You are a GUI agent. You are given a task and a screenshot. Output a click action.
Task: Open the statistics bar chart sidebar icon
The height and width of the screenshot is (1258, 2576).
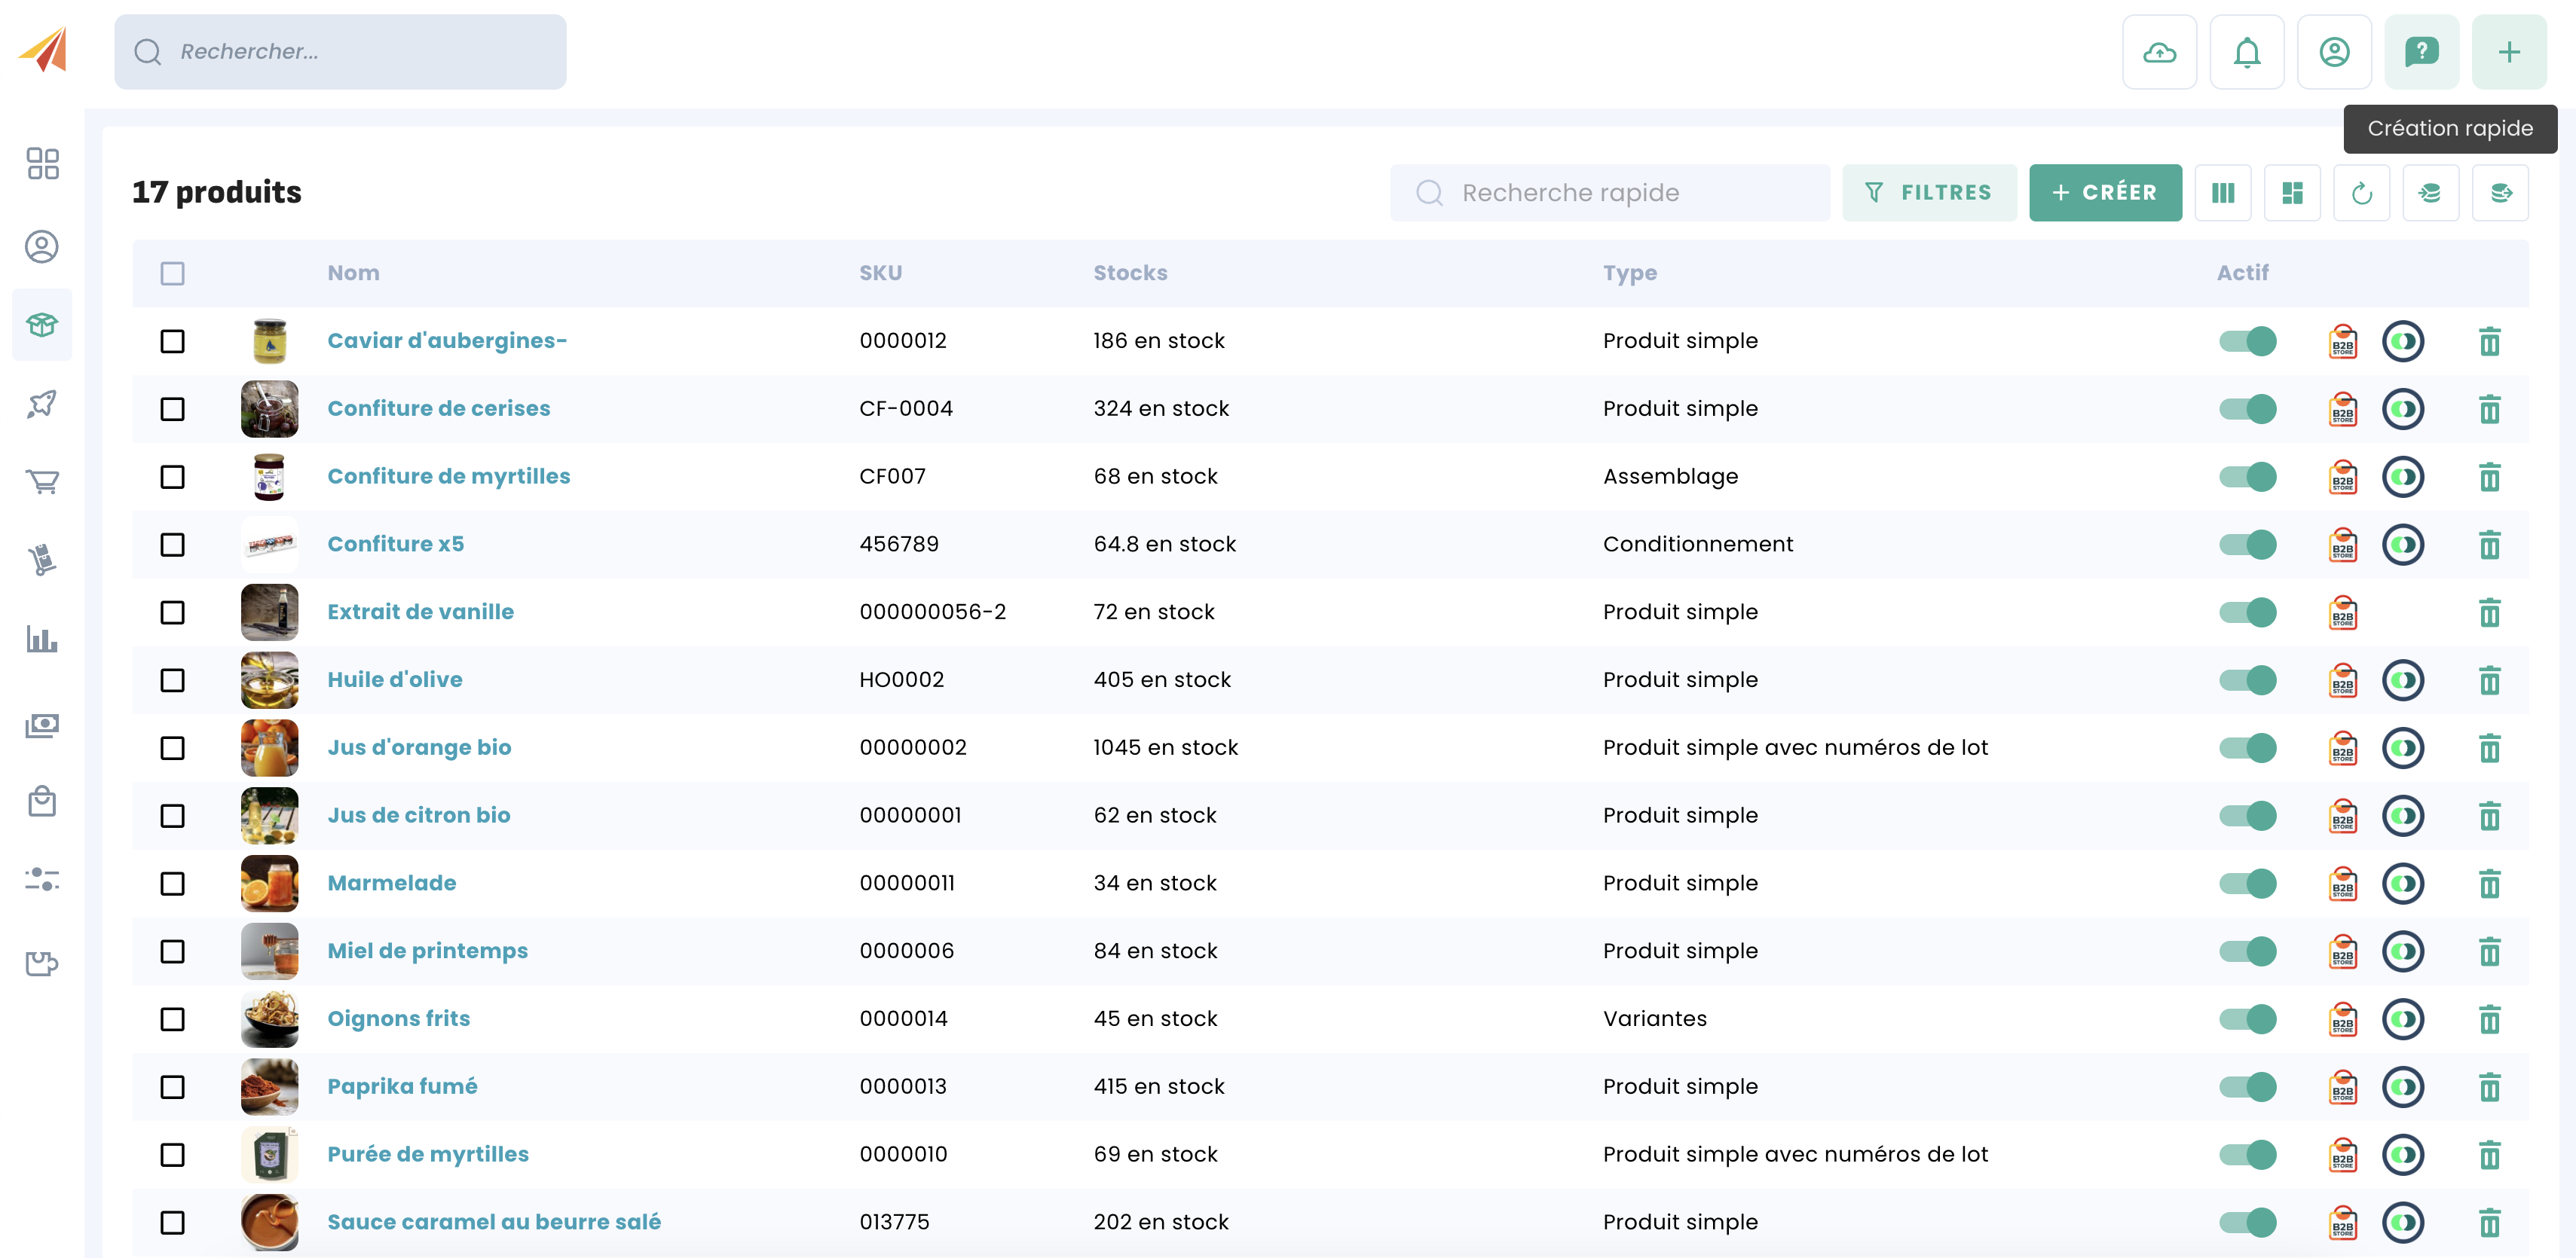coord(42,640)
